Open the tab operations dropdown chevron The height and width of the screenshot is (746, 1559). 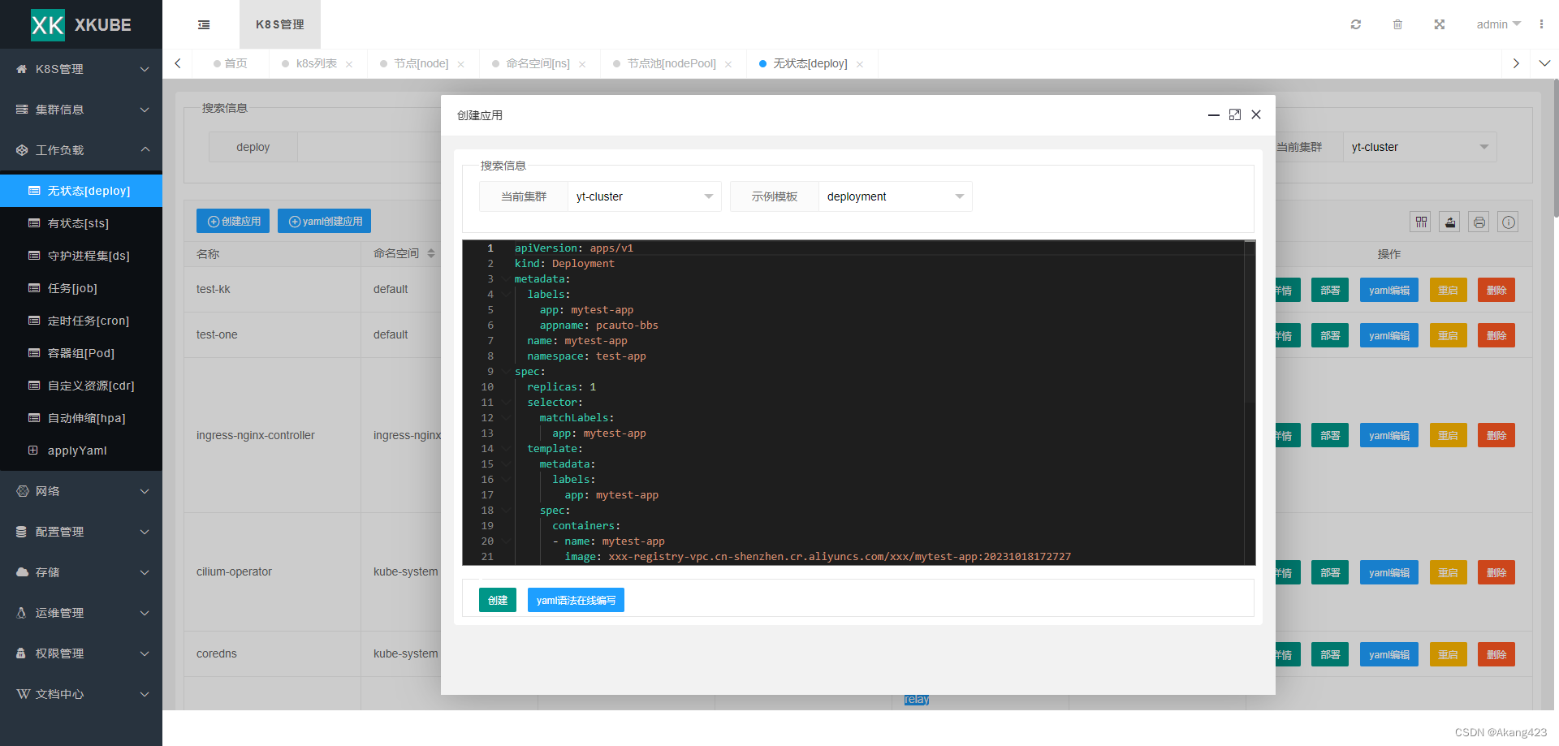[1544, 63]
